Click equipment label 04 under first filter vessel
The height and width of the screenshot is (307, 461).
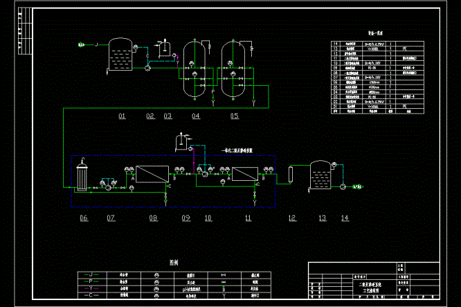[x=196, y=116]
